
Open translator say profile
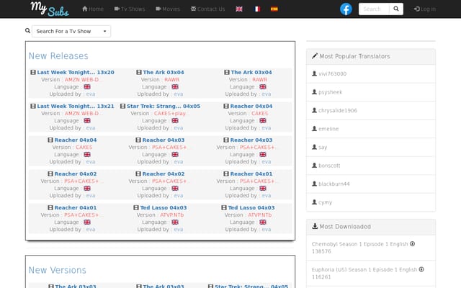tap(323, 147)
